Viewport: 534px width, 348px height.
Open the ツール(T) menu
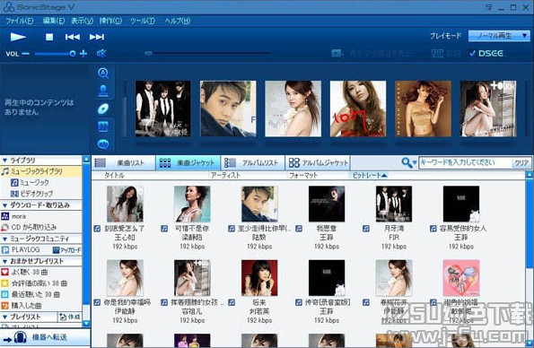click(x=143, y=21)
